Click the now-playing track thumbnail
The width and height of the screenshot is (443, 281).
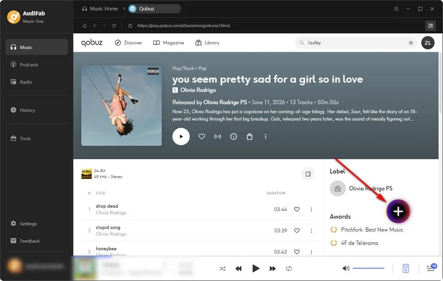[x=85, y=268]
